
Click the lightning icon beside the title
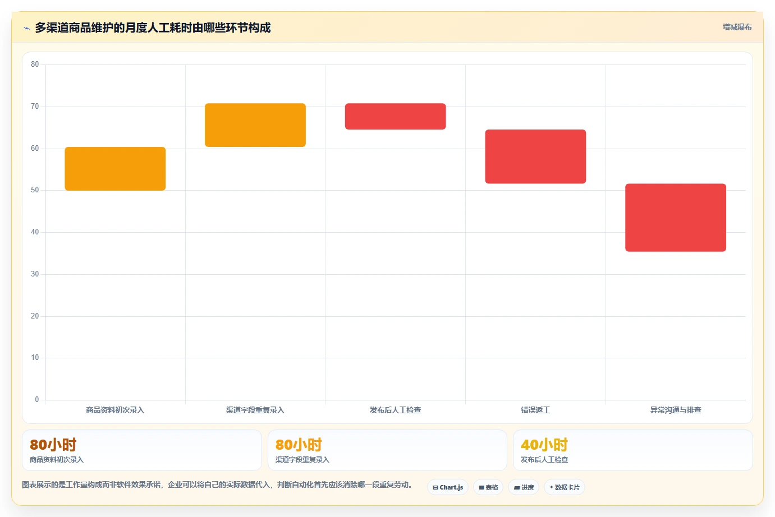pos(26,28)
